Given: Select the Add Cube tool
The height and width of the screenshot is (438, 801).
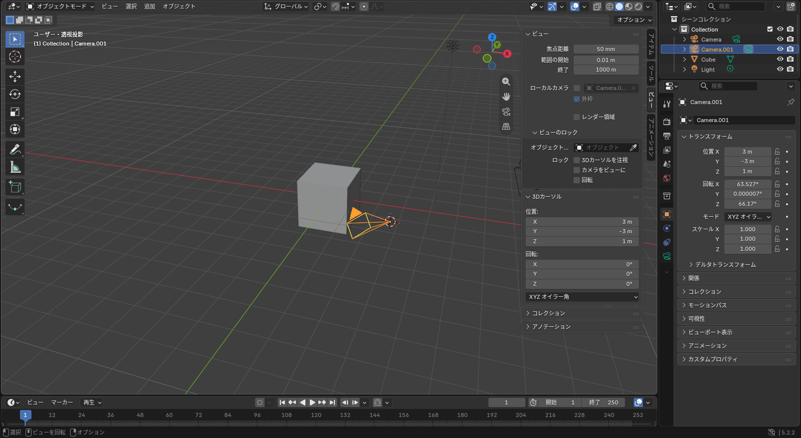Looking at the screenshot, I should tap(15, 187).
